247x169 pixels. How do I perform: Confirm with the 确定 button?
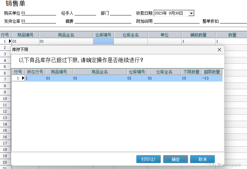pyautogui.click(x=175, y=159)
